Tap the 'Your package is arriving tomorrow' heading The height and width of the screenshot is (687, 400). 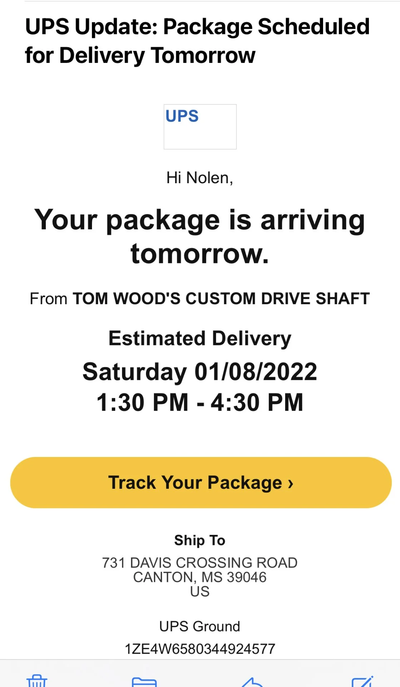(200, 237)
